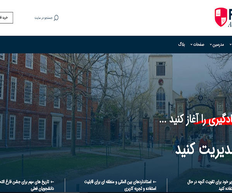Open the بلاگ menu item

click(182, 45)
